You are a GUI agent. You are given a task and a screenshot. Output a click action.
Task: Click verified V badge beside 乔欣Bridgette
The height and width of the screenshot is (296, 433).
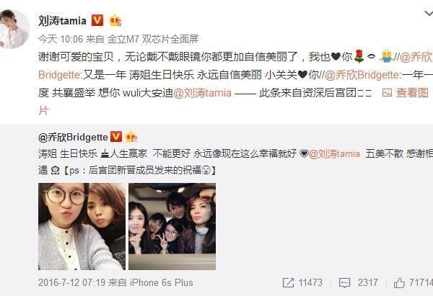[116, 137]
